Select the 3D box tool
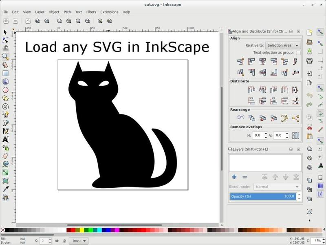 coord(5,81)
